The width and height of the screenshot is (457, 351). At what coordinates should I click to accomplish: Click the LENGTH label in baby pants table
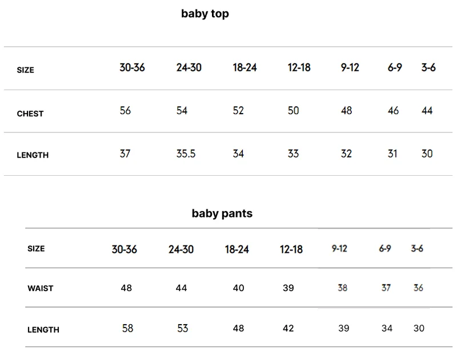pyautogui.click(x=43, y=330)
